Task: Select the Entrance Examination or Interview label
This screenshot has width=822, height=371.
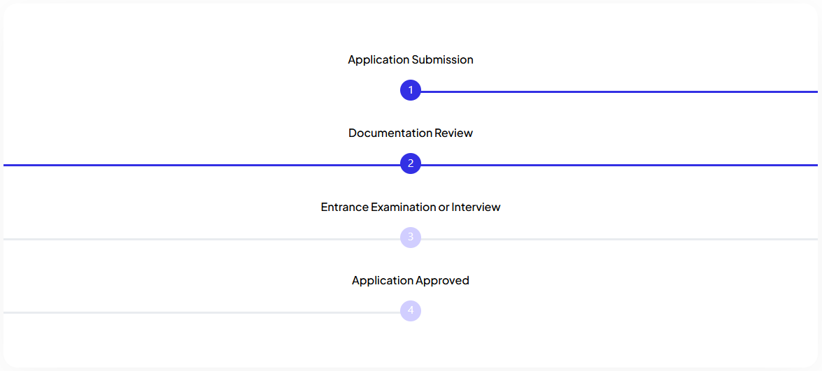Action: click(x=411, y=207)
